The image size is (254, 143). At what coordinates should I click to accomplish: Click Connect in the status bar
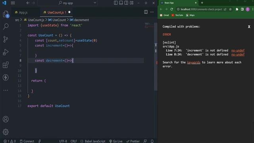coord(27,141)
